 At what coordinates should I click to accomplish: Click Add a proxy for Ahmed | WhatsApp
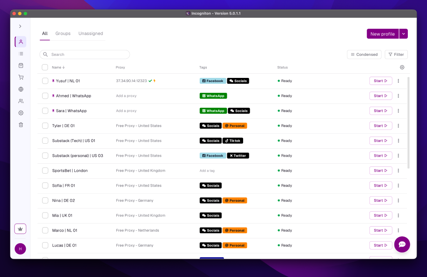point(126,96)
